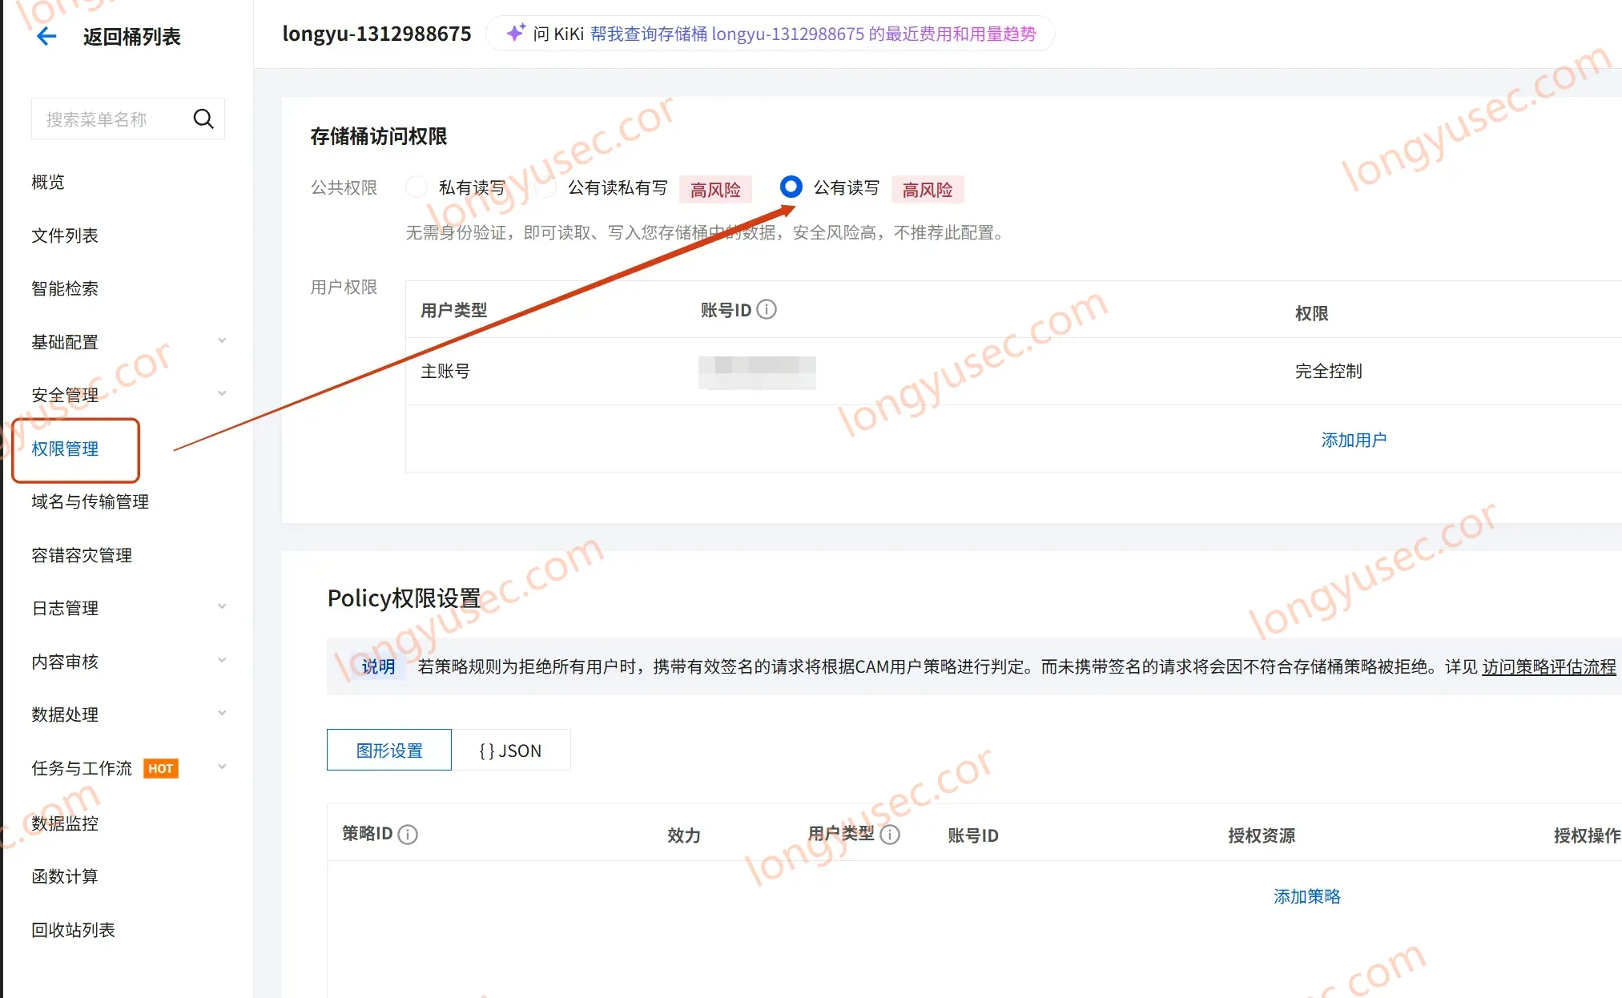Click the 添加策略 link
This screenshot has width=1622, height=998.
coord(1307,896)
